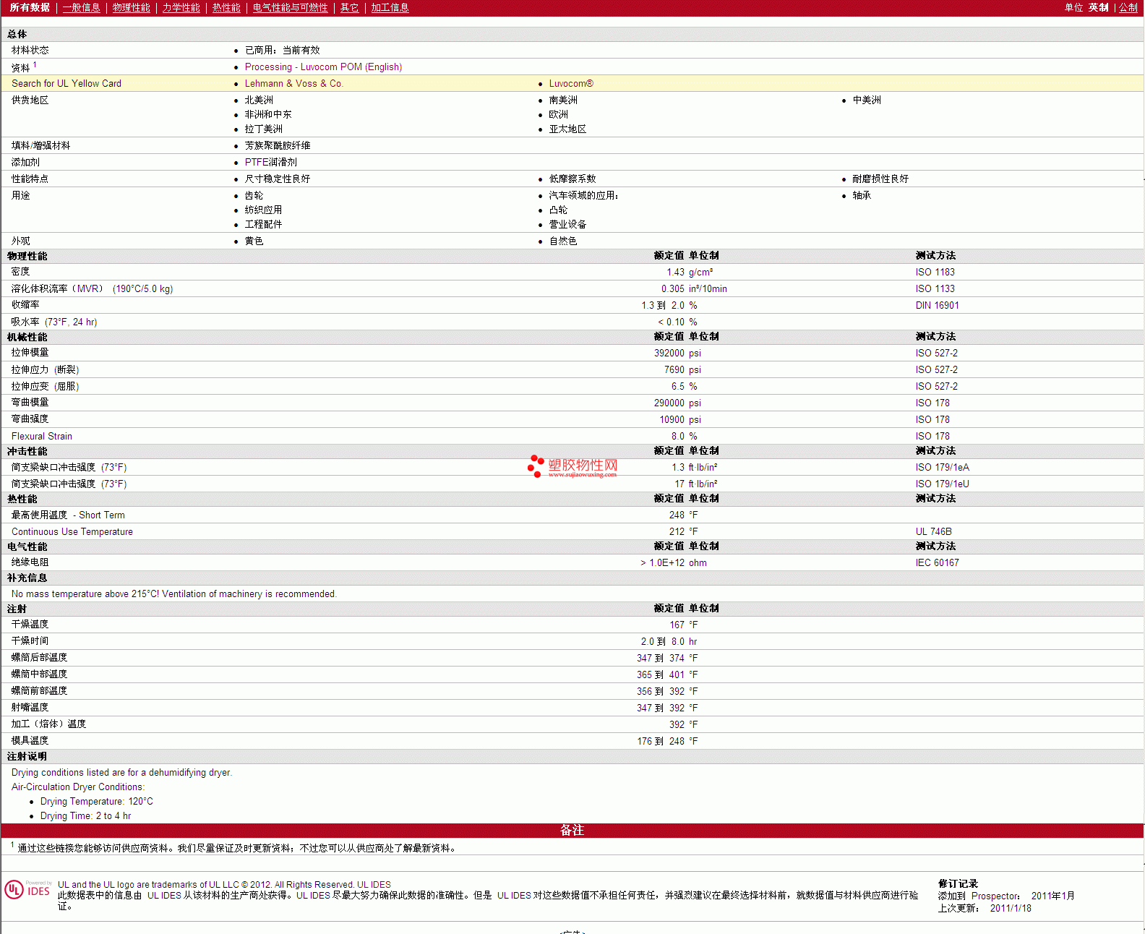Open 电气性能与可燃性 tab
Viewport: 1145px width, 934px height.
click(290, 7)
